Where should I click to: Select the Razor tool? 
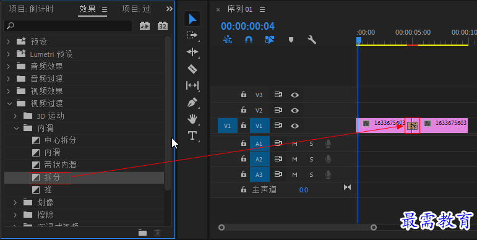click(x=192, y=69)
